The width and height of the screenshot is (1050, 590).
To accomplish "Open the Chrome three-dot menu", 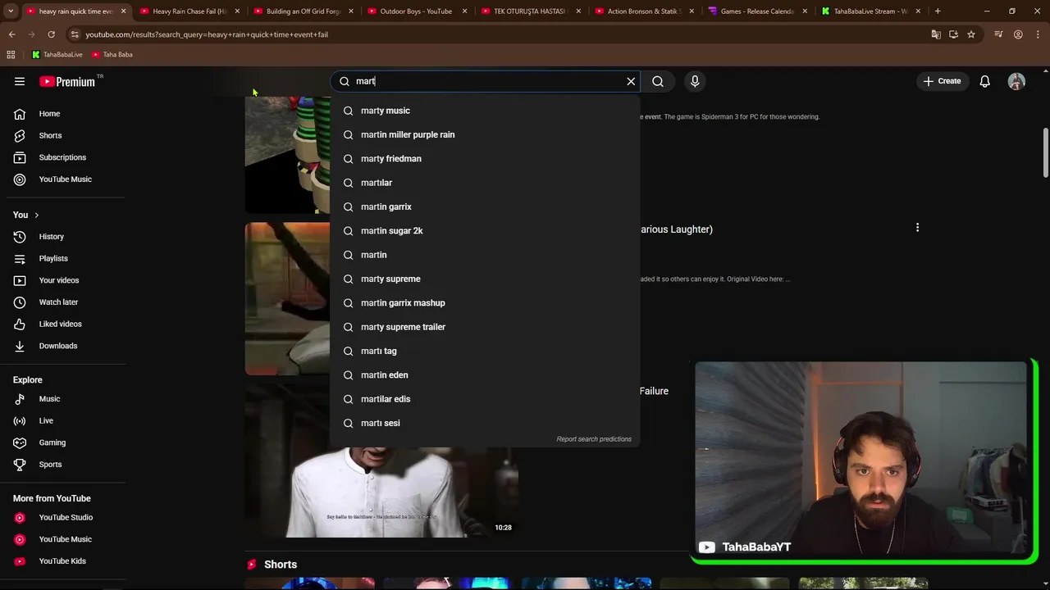I will coord(1038,34).
